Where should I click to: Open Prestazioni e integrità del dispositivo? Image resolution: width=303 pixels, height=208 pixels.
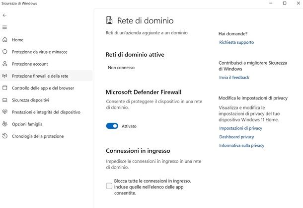[x=46, y=112]
